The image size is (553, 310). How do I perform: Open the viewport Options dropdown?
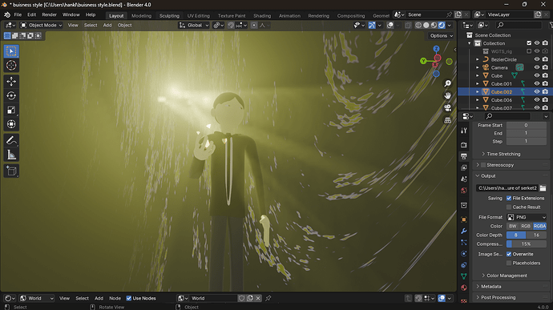(x=442, y=35)
